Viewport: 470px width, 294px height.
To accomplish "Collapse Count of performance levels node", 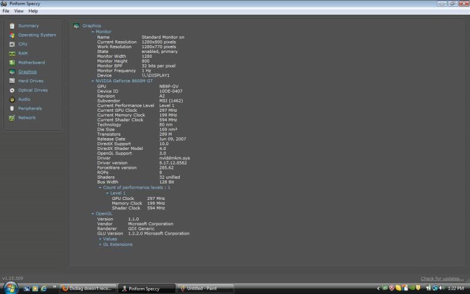I will [100, 188].
